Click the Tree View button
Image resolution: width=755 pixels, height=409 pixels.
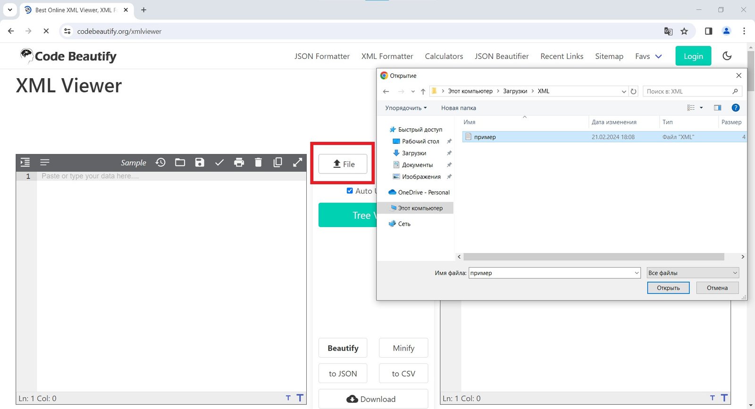[348, 215]
